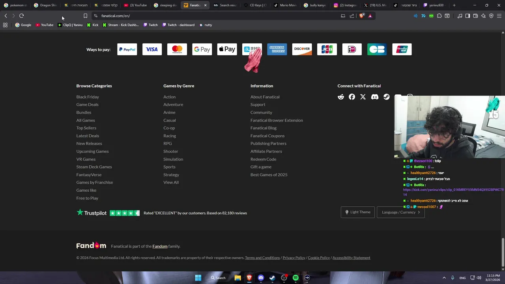Open the Accessibility Statement link

pos(351,258)
